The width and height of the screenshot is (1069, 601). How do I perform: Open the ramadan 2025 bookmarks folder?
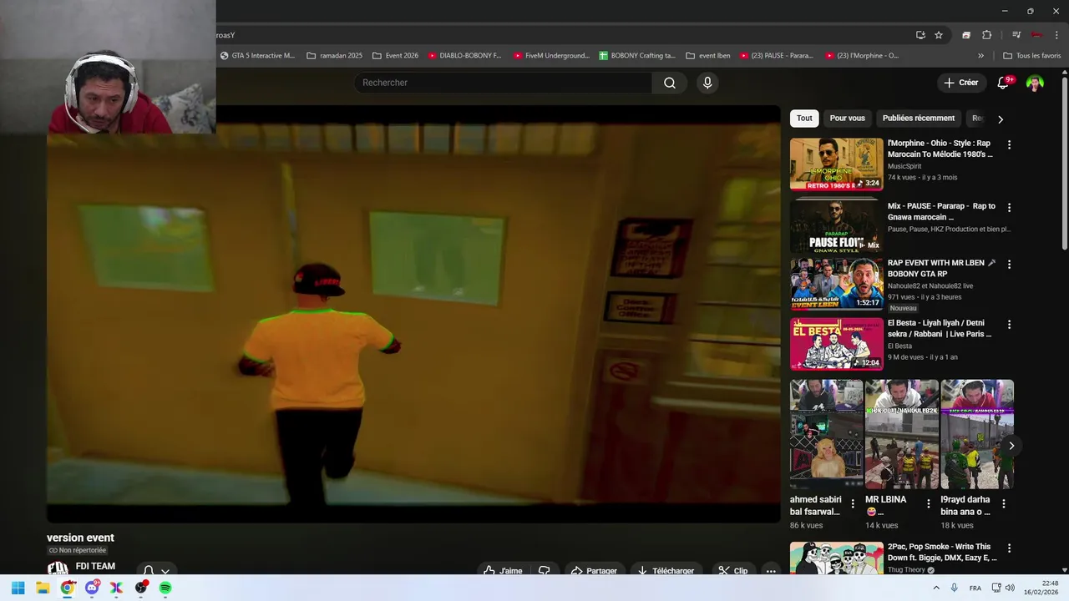pyautogui.click(x=334, y=56)
